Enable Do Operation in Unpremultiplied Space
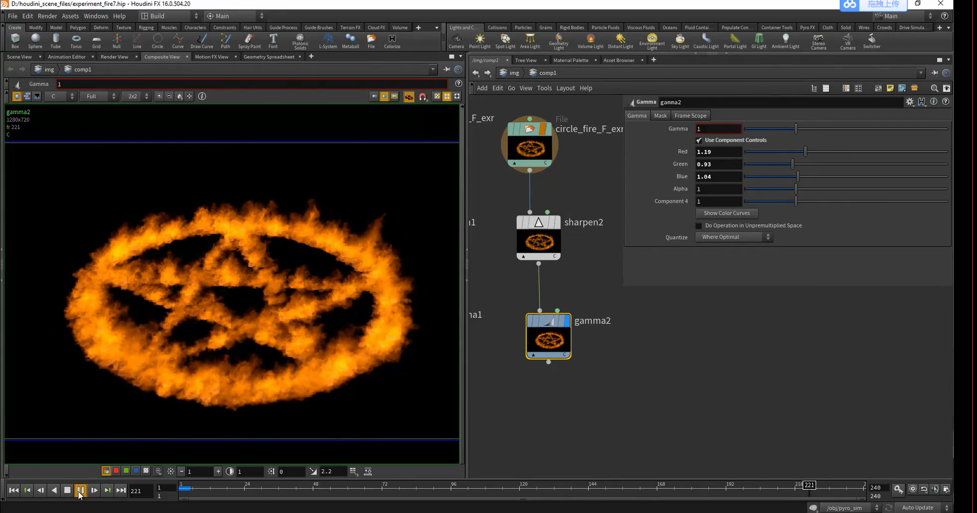 699,226
